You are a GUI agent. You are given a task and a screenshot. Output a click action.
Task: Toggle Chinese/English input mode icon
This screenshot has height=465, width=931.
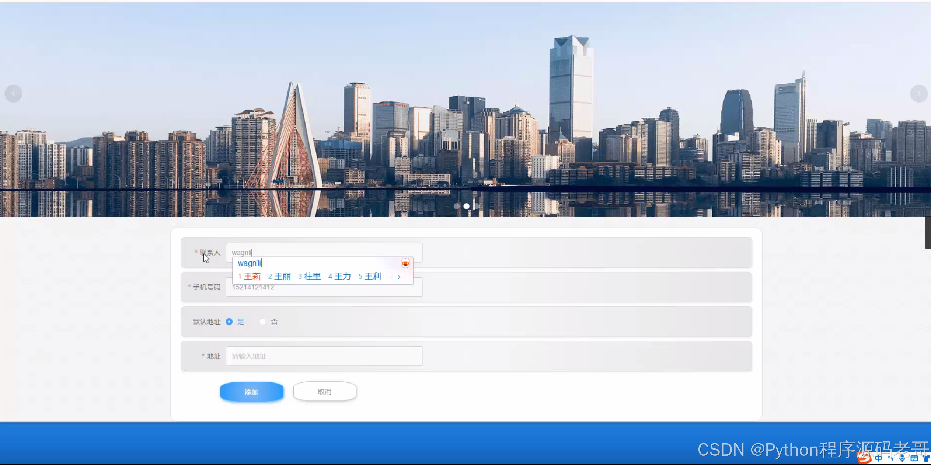click(879, 458)
